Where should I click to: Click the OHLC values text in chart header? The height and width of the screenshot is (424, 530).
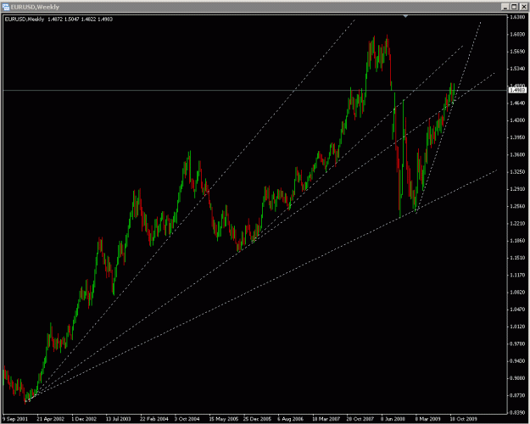point(80,20)
